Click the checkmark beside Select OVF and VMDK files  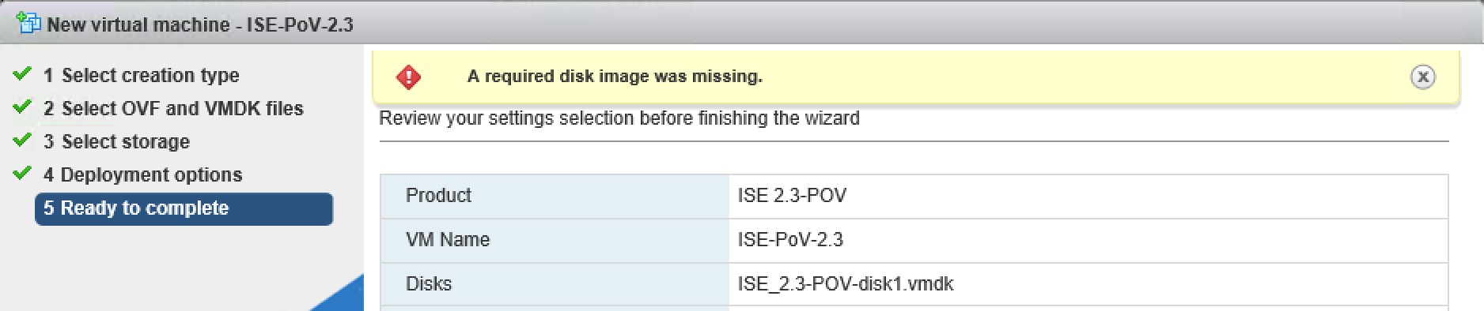point(22,107)
